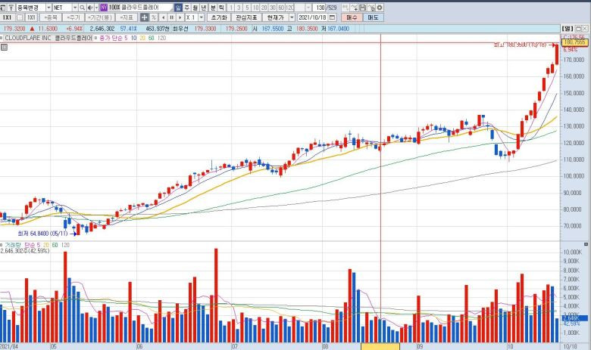Viewport: 591px width, 350px height.
Task: Click the add-indicator line chart icon
Action: 354,8
